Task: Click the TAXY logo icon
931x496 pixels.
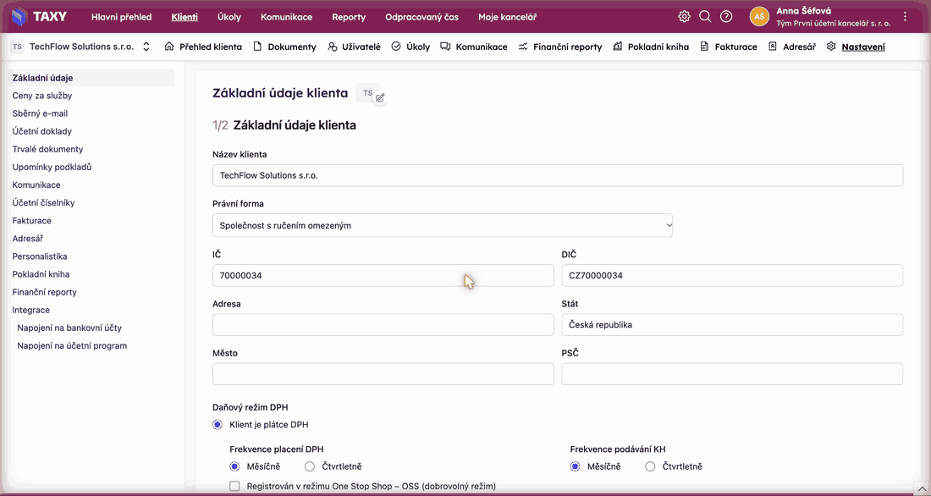Action: 19,17
